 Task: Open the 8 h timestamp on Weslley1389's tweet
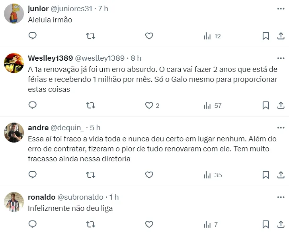coord(136,58)
